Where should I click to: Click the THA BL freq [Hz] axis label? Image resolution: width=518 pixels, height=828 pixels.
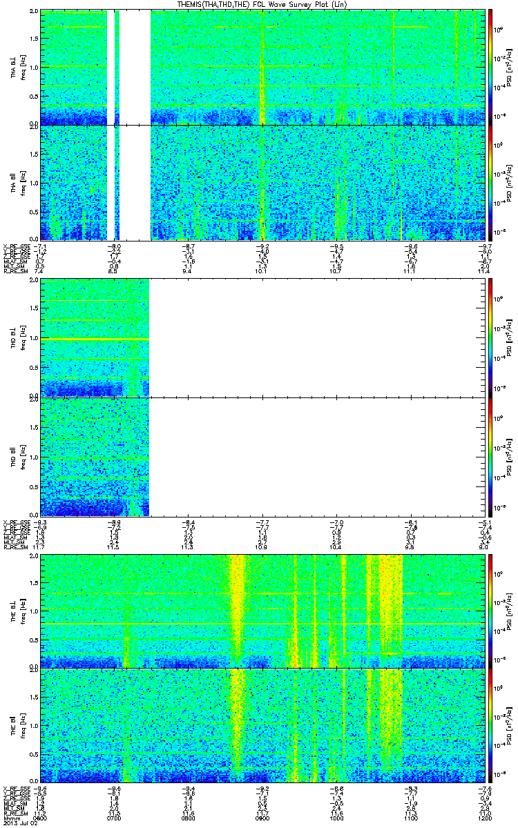point(17,67)
